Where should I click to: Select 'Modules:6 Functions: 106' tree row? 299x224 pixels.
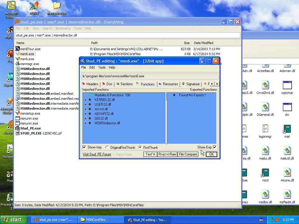click(x=112, y=95)
